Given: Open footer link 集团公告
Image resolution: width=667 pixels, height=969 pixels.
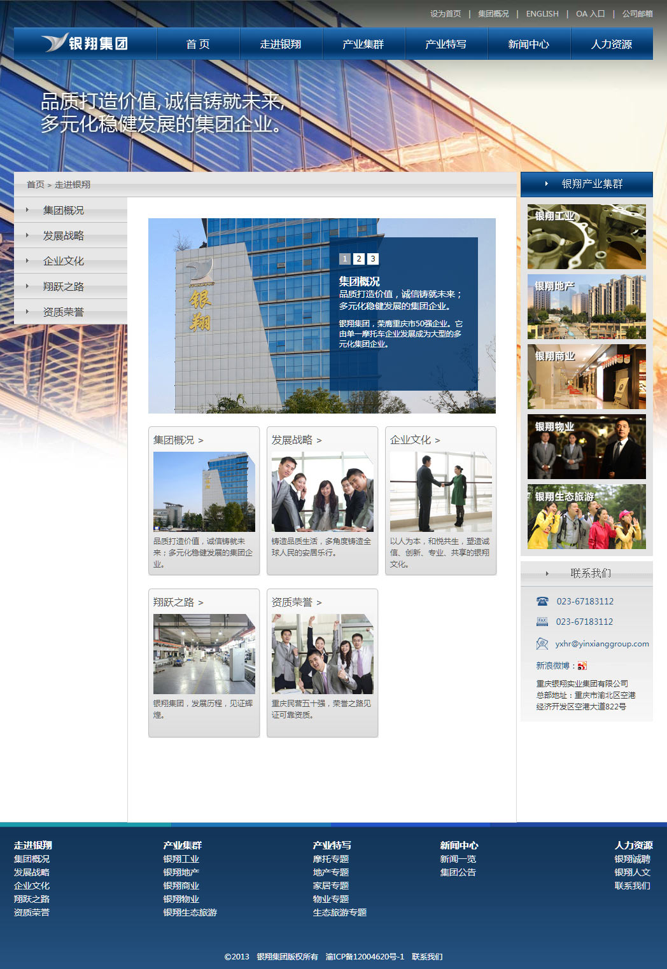Looking at the screenshot, I should [x=458, y=872].
